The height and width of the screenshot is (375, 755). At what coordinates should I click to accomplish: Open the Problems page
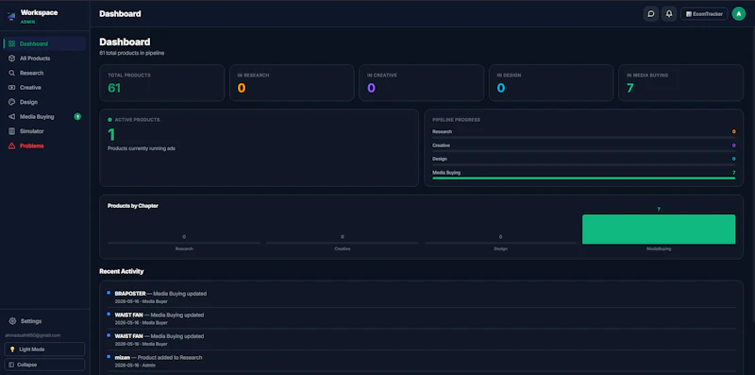[44, 145]
